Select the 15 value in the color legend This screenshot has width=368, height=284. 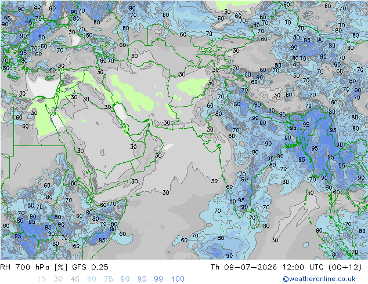coord(41,279)
